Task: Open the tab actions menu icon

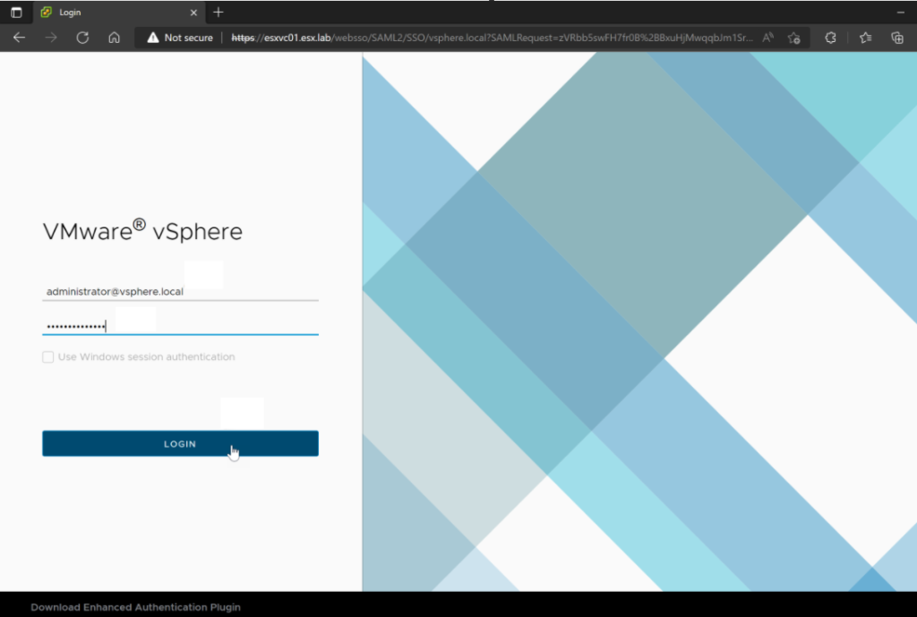Action: pos(16,13)
